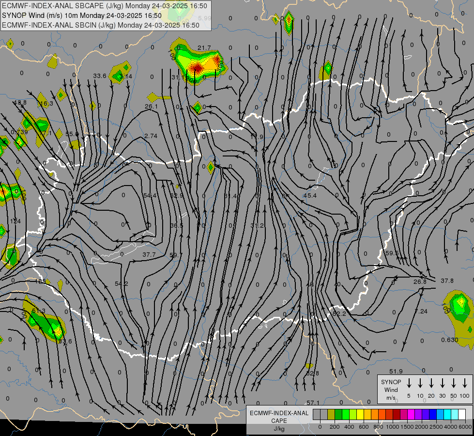
Task: Click the '30' speed label in wind legend
Action: (442, 396)
